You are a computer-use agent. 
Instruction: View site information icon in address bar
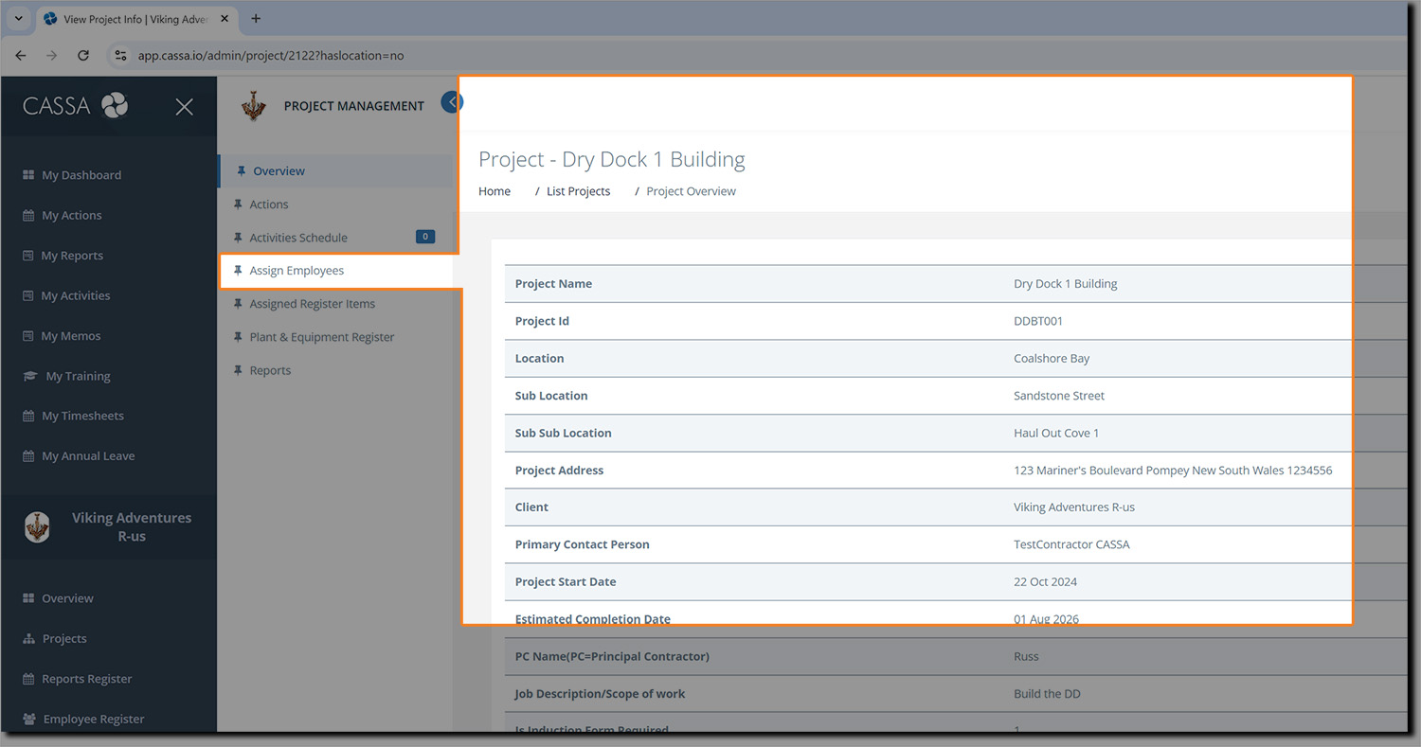pyautogui.click(x=120, y=56)
